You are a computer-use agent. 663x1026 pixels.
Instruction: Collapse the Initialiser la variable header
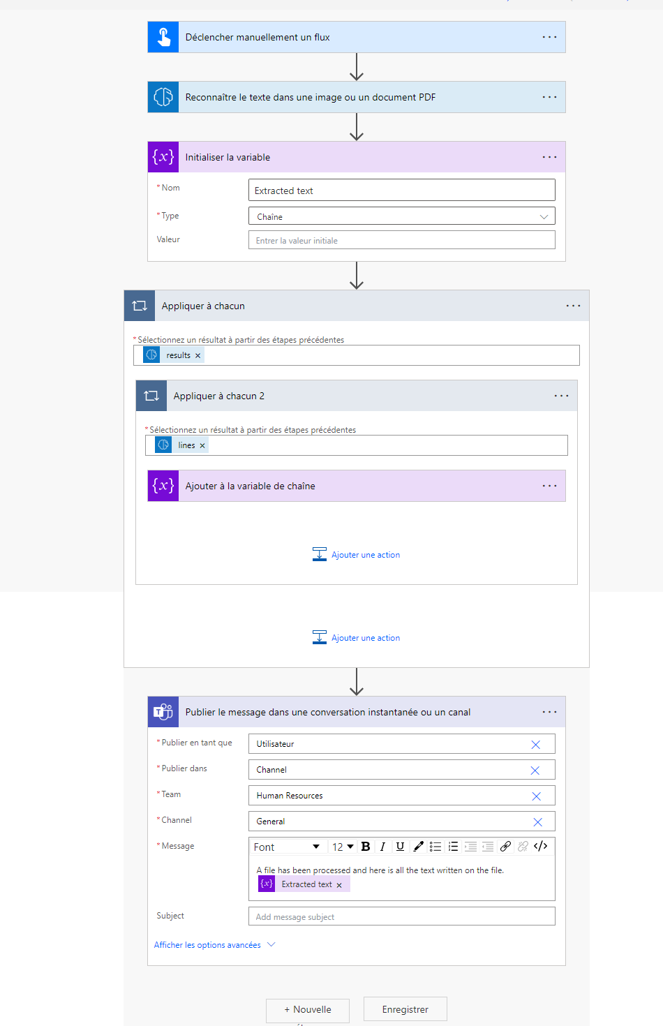pos(357,157)
